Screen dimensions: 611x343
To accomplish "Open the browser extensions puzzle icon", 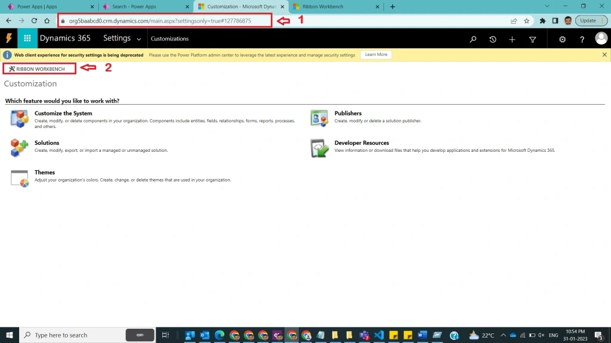I will tap(542, 21).
